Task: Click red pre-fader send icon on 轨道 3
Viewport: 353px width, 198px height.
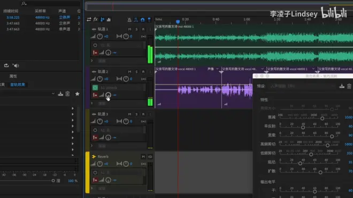Action: coord(95,138)
